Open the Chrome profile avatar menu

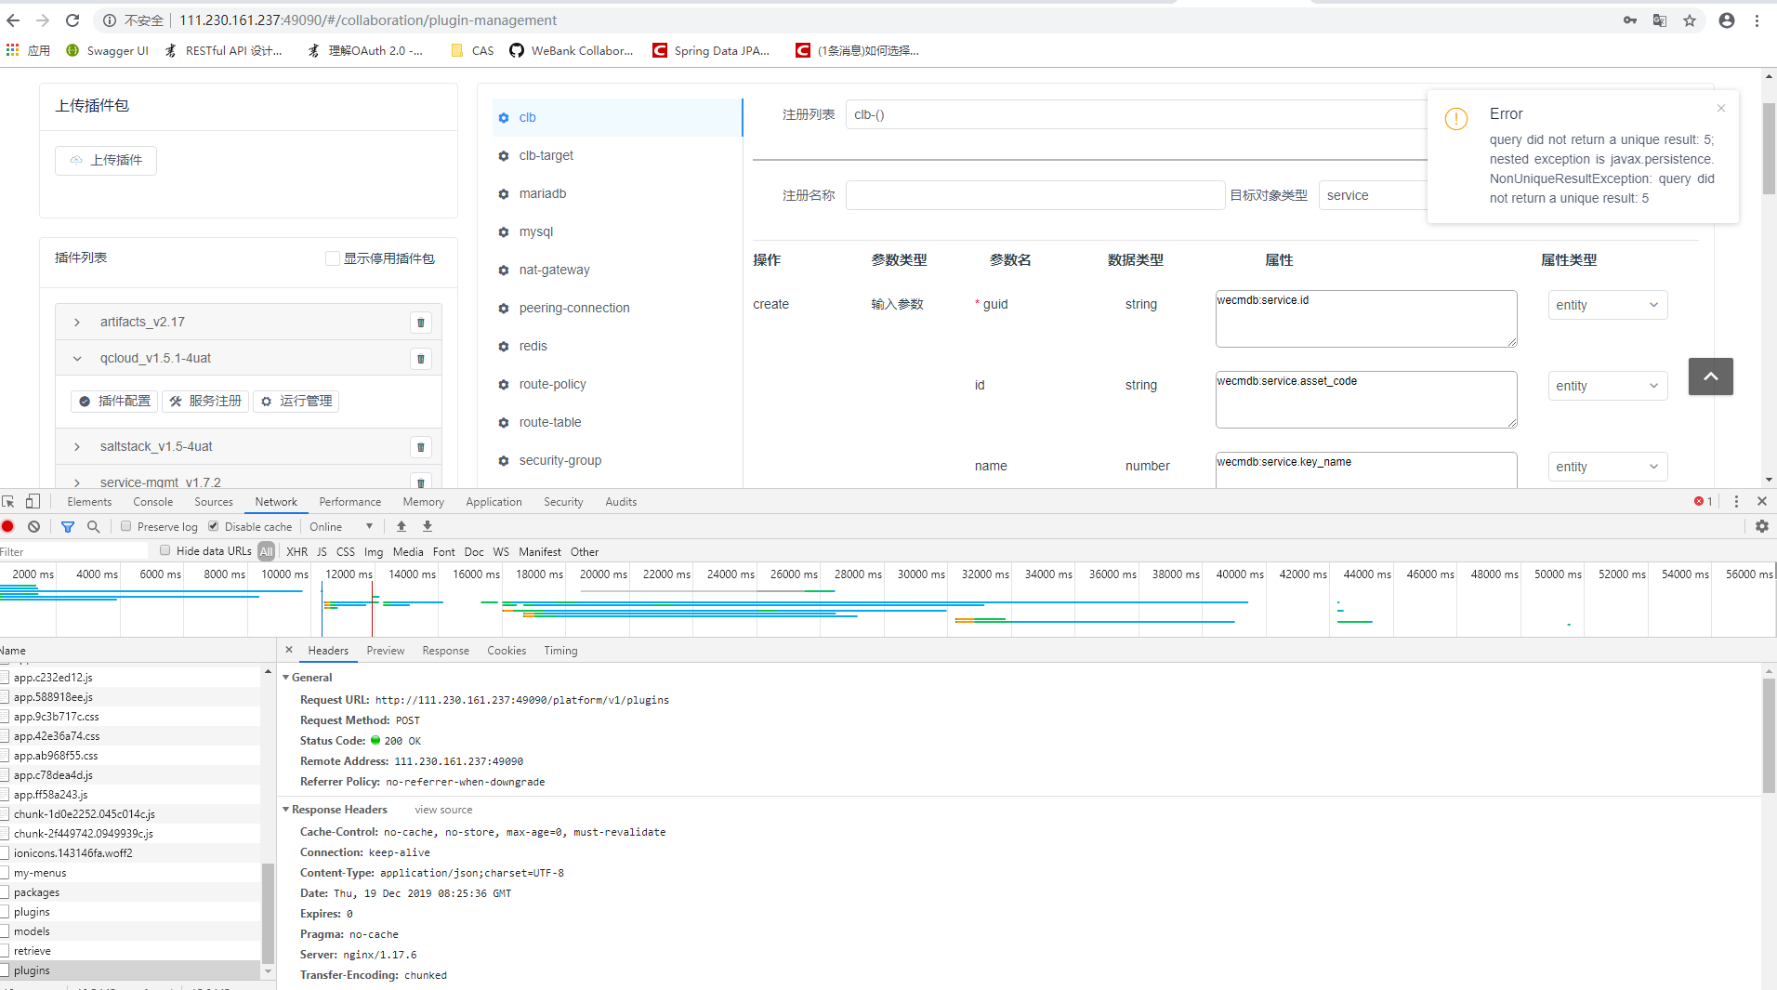tap(1726, 20)
